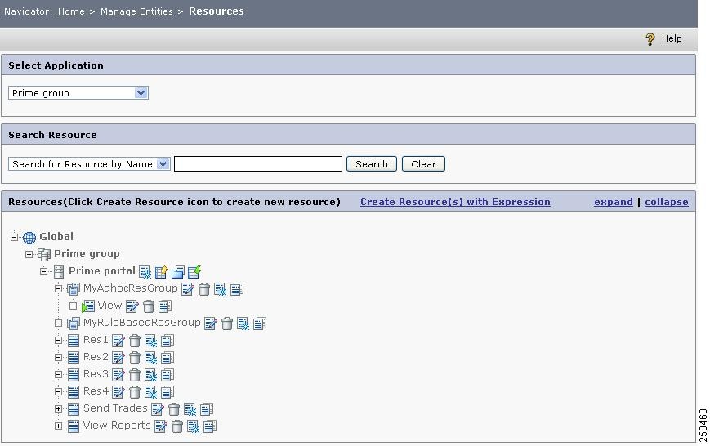Click the green down-arrow icon beside Prime portal
The image size is (710, 446).
point(194,272)
